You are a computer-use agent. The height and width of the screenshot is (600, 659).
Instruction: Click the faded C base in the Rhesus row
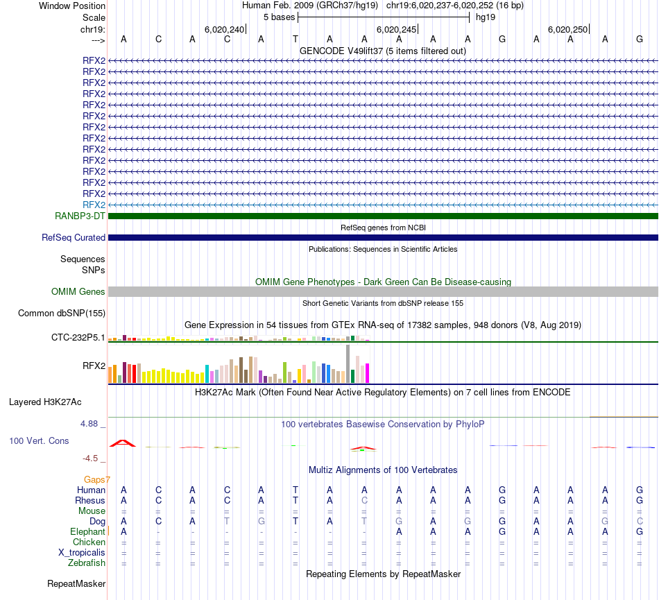(x=364, y=500)
